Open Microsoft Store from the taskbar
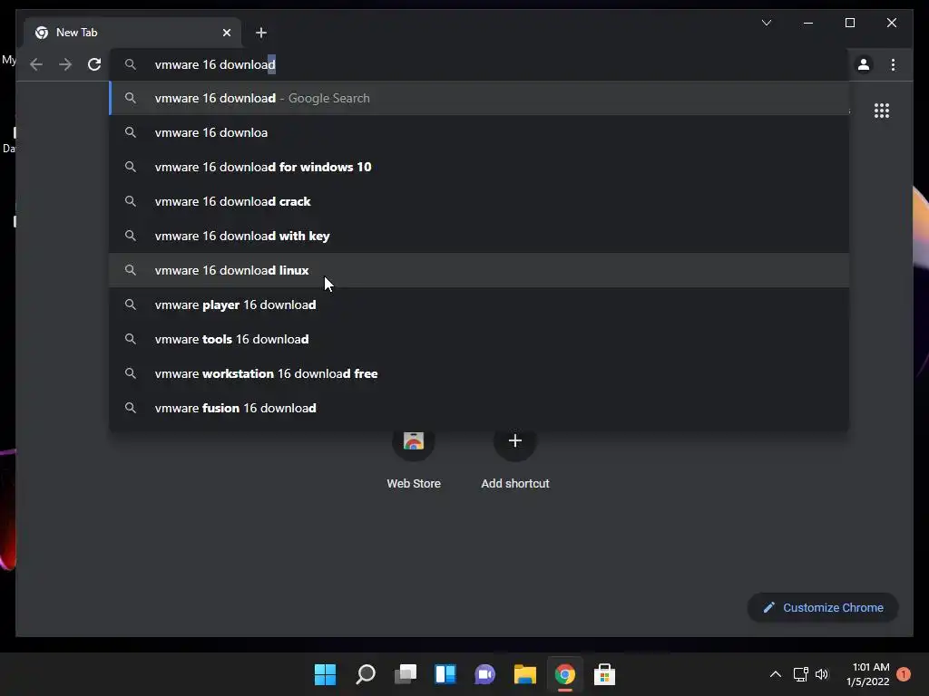Viewport: 929px width, 696px height. (604, 674)
